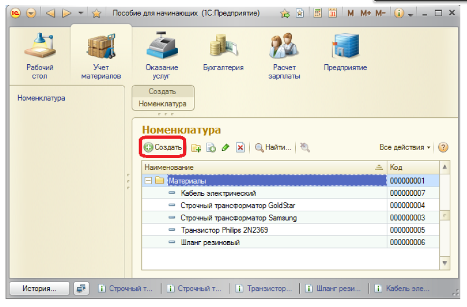This screenshot has width=467, height=307.
Task: Go back with left arrow
Action: (50, 13)
